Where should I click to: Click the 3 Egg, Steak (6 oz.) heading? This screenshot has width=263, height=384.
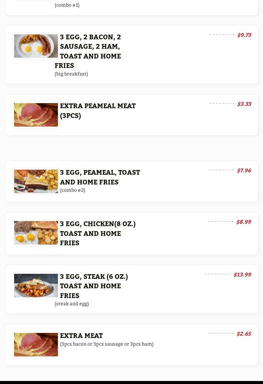pos(94,286)
